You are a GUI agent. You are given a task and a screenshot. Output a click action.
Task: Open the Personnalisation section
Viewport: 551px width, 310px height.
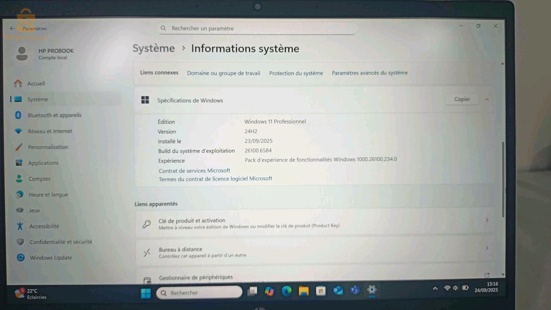coord(48,147)
